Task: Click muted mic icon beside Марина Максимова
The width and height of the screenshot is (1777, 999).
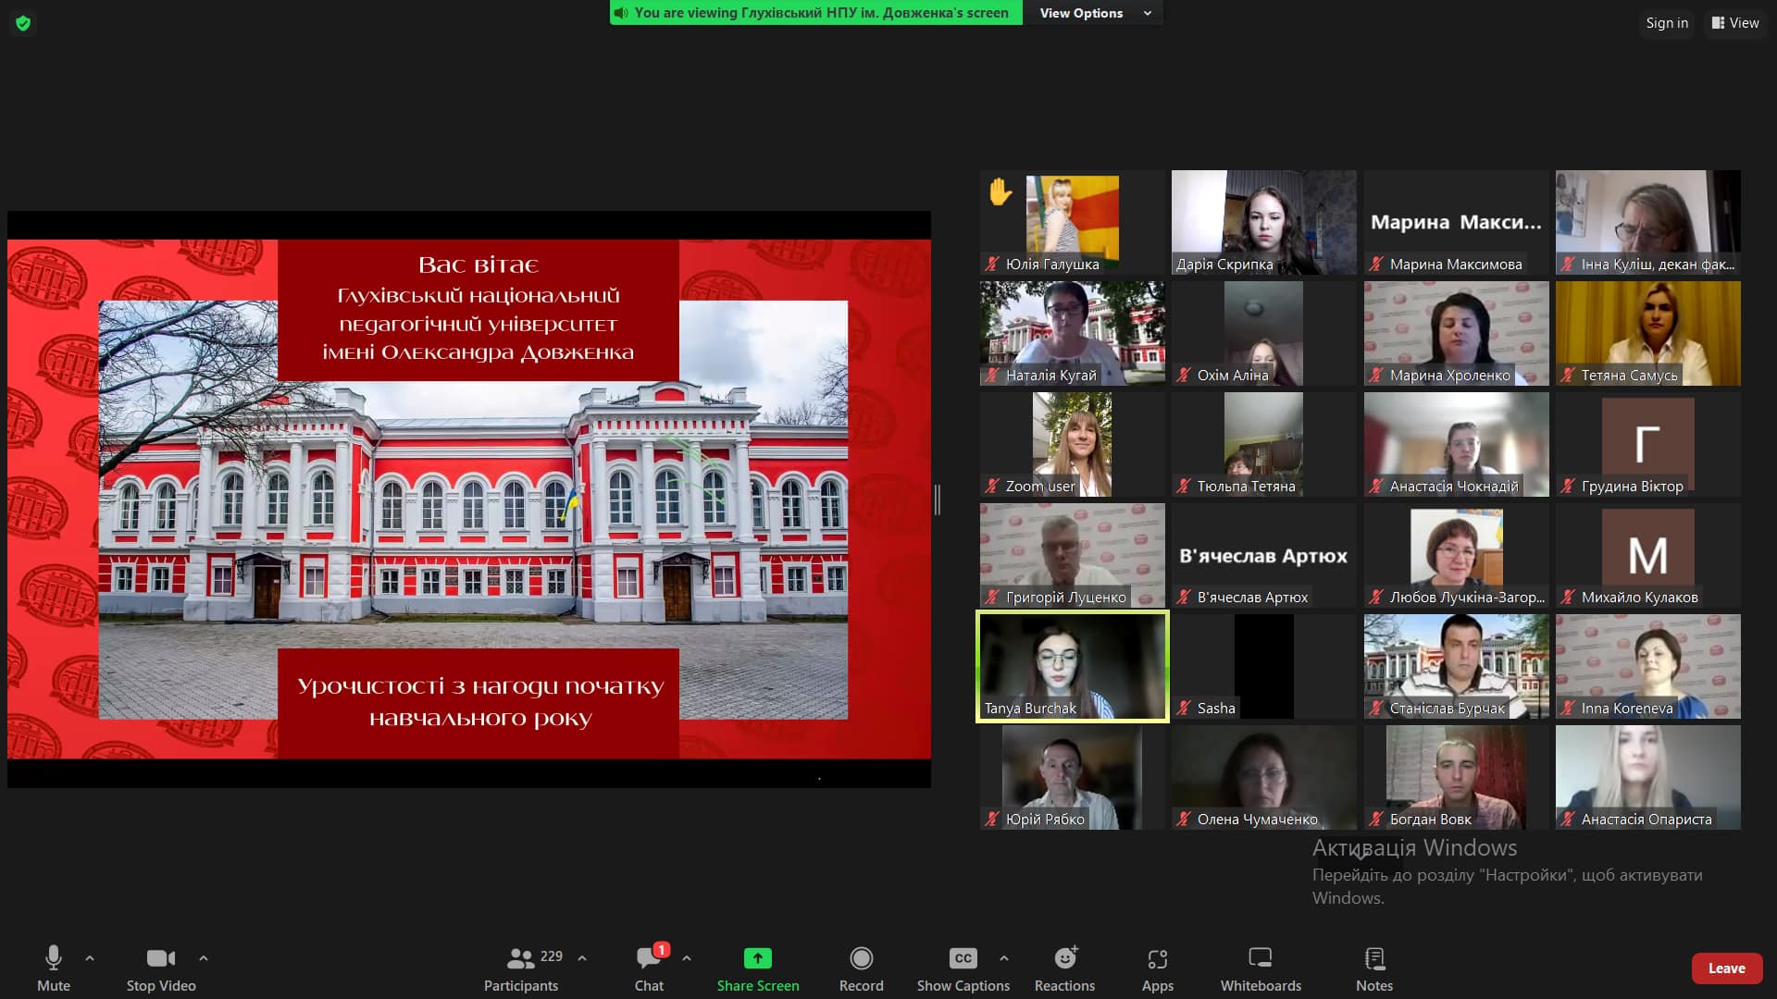Action: 1376,265
